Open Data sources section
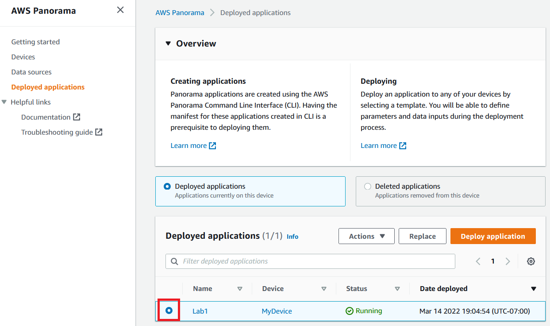Viewport: 550px width, 326px height. (31, 72)
